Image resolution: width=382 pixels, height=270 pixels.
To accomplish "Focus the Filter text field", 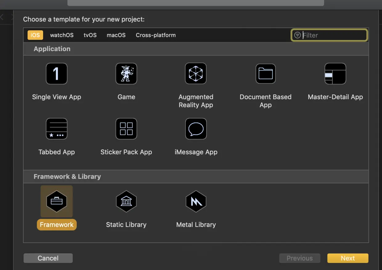I will click(329, 35).
